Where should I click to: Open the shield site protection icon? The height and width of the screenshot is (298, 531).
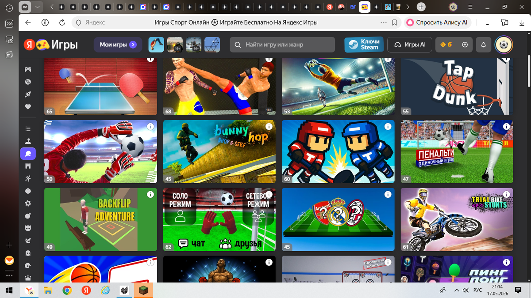pos(78,23)
